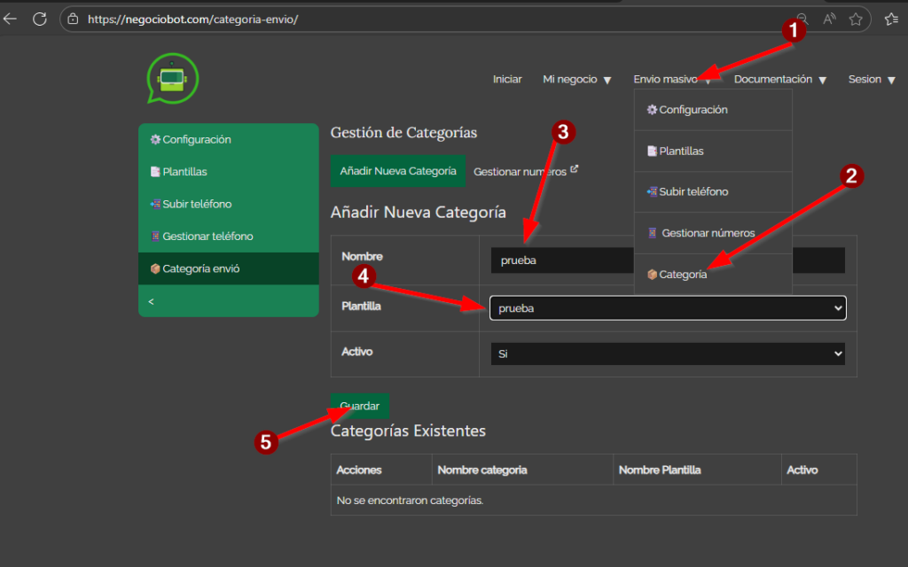Open Plantillas in the left sidebar

point(184,172)
